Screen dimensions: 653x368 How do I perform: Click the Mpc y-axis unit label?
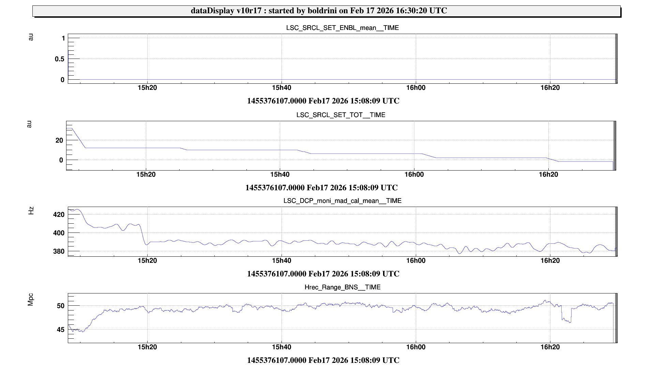(31, 300)
